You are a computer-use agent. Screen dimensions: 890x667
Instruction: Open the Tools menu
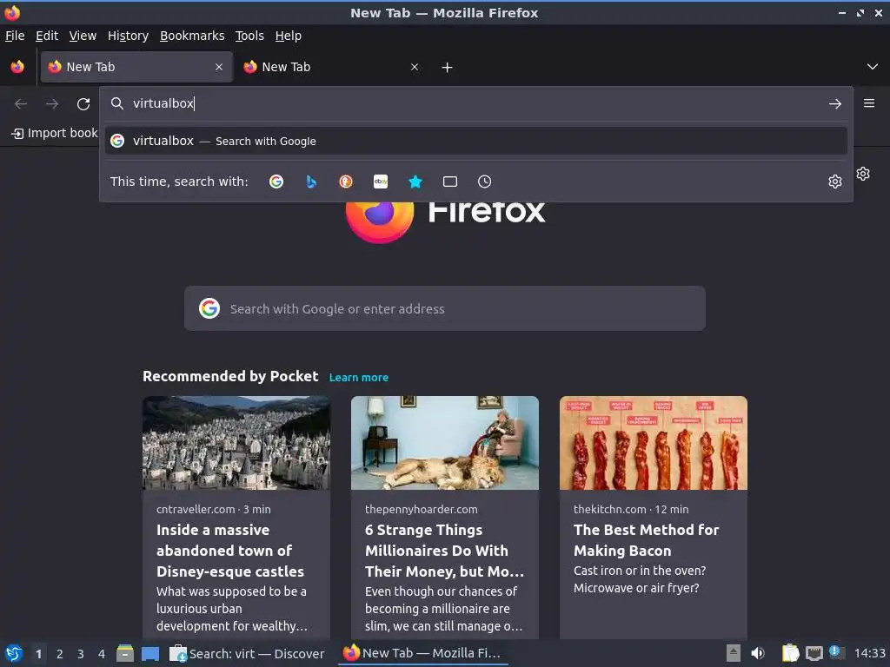(249, 36)
